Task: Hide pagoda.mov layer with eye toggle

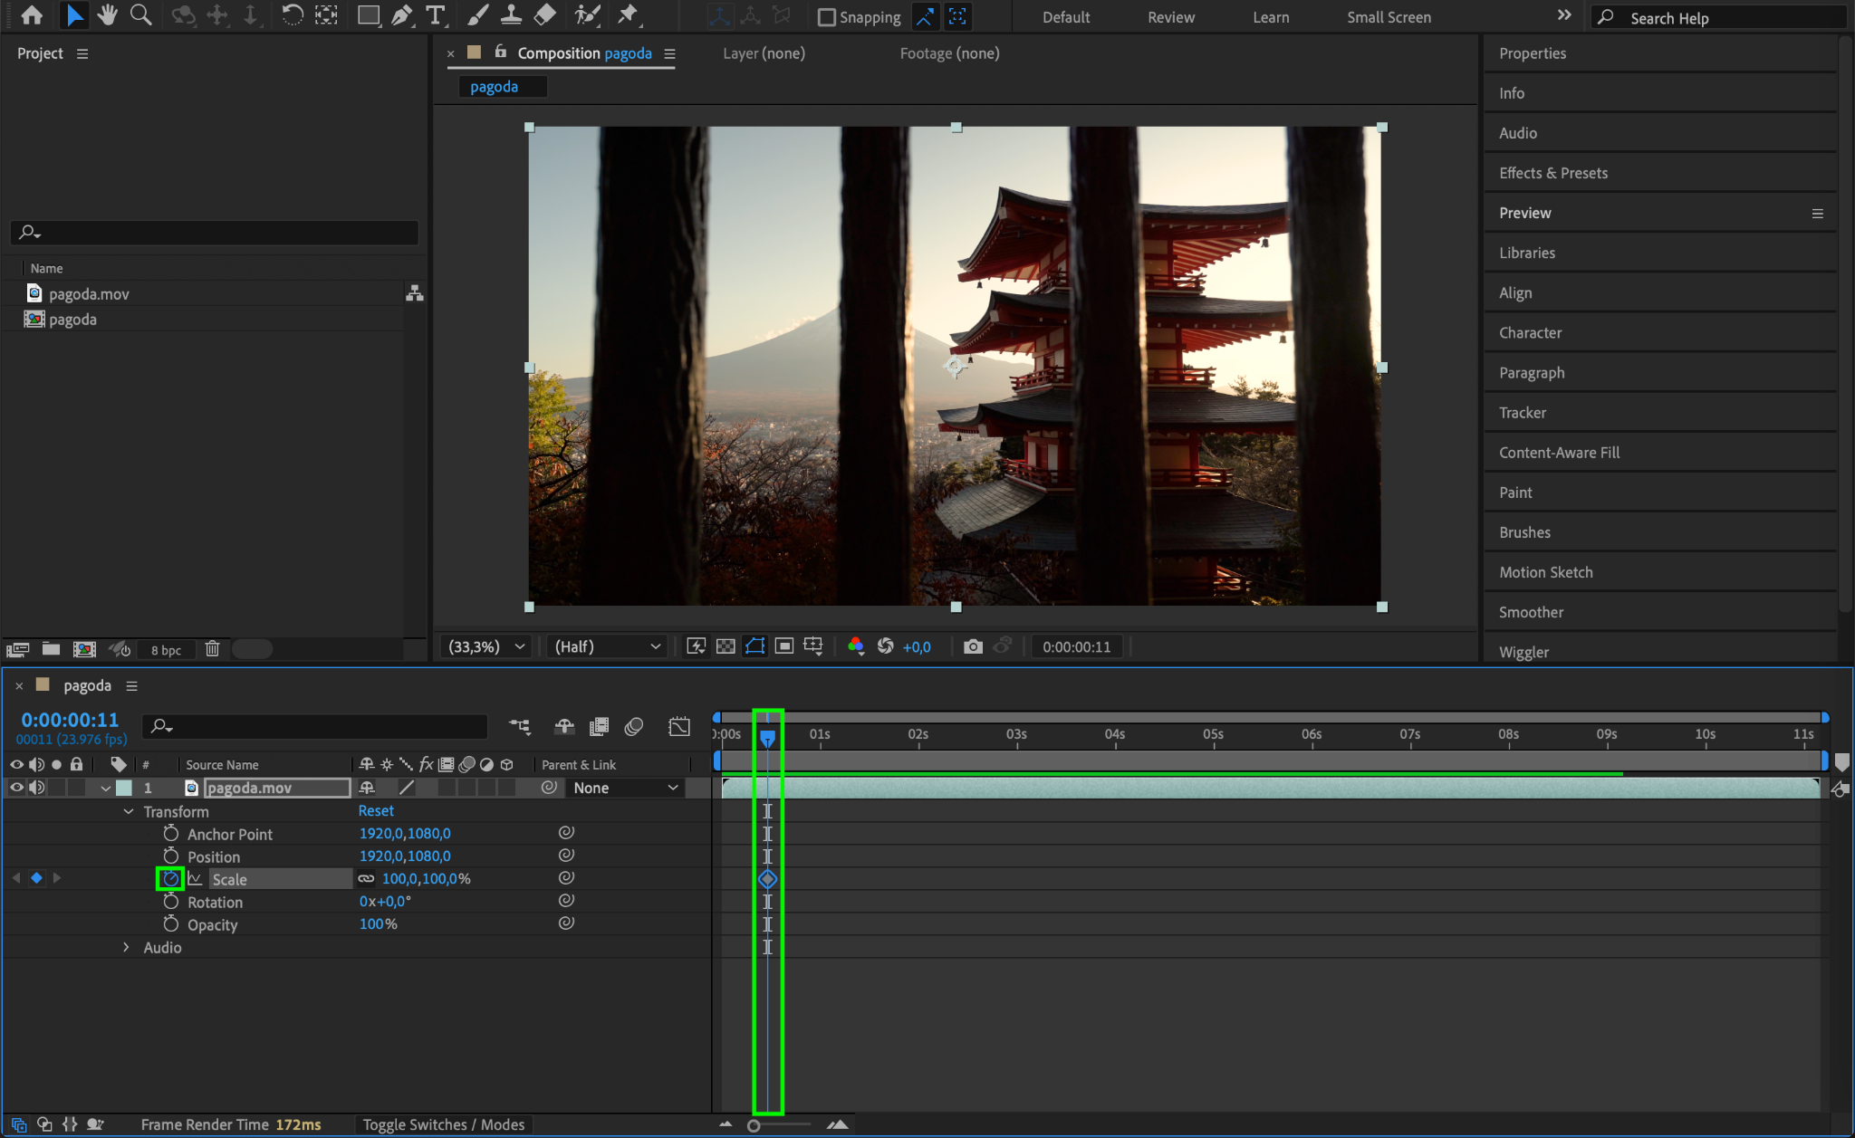Action: 16,788
